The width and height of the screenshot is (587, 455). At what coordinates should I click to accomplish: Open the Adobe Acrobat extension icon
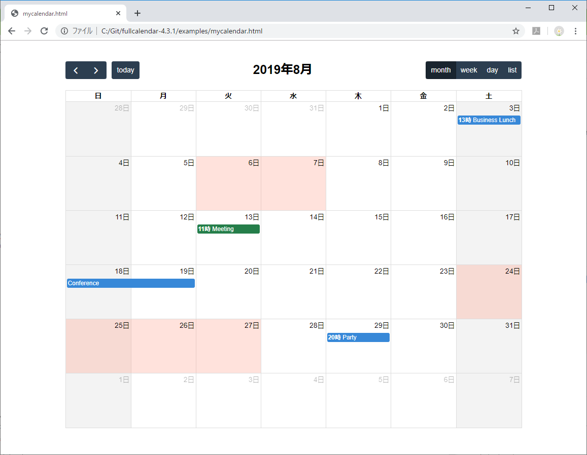click(x=537, y=31)
